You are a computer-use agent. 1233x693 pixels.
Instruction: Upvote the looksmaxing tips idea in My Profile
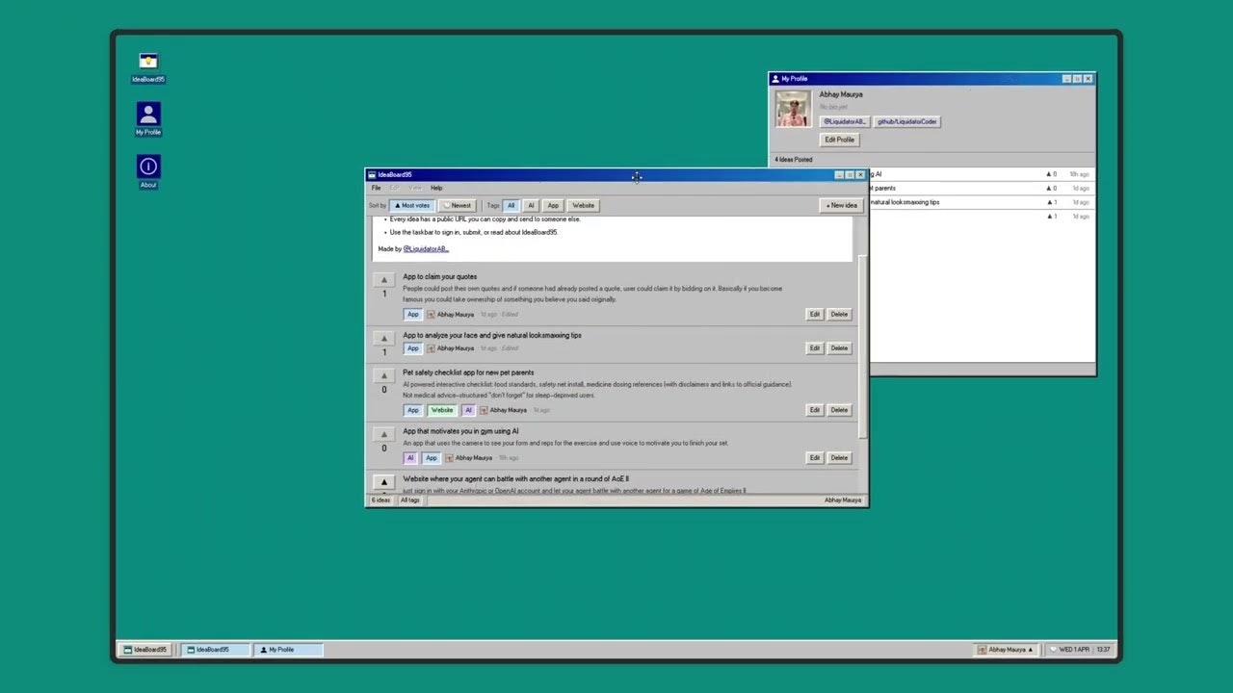(1049, 202)
